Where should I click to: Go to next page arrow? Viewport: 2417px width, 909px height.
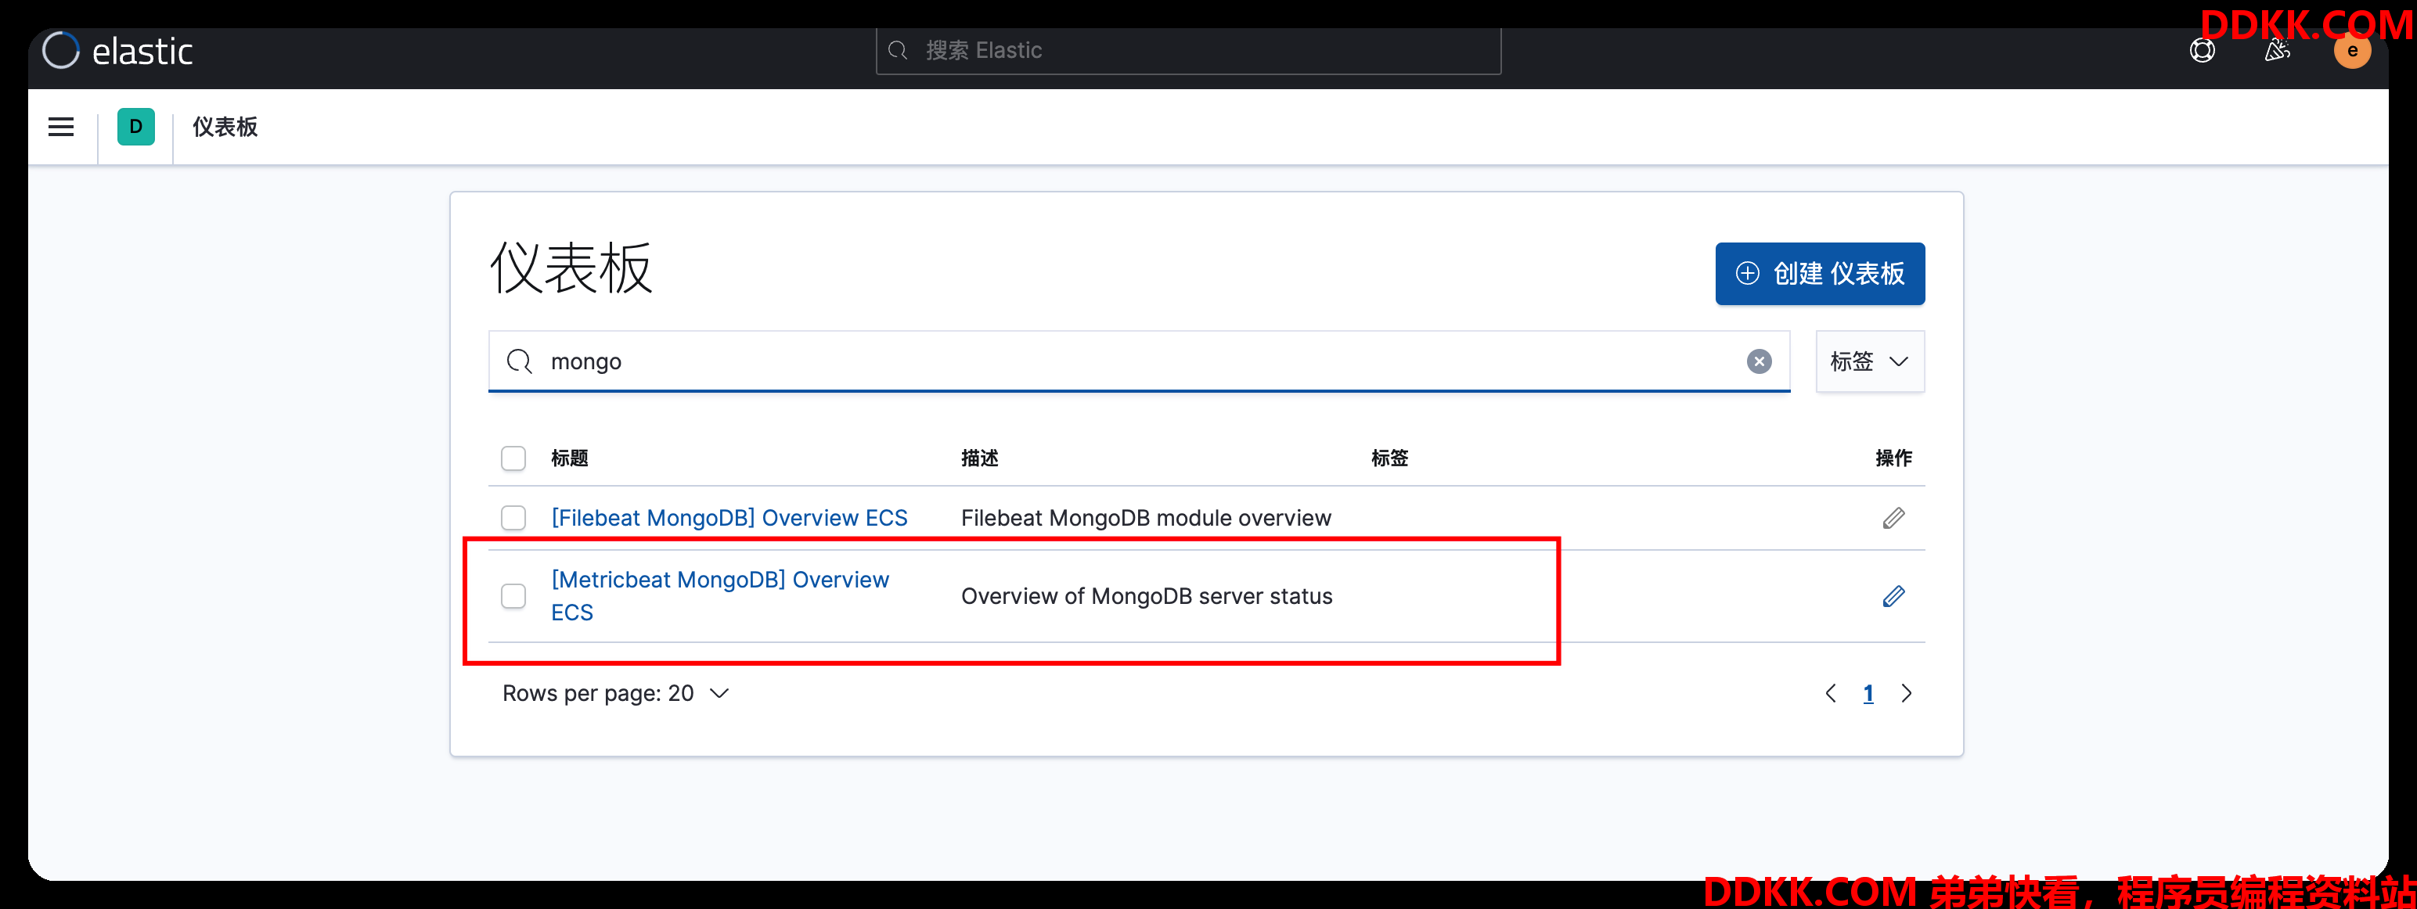click(x=1907, y=693)
